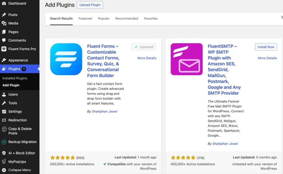Go to Installed Plugins submenu
The height and width of the screenshot is (174, 283).
(15, 78)
